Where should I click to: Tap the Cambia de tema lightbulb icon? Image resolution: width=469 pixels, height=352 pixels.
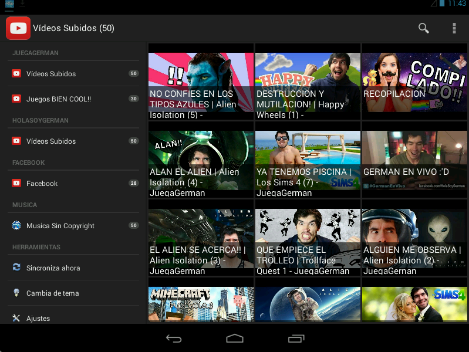[16, 293]
